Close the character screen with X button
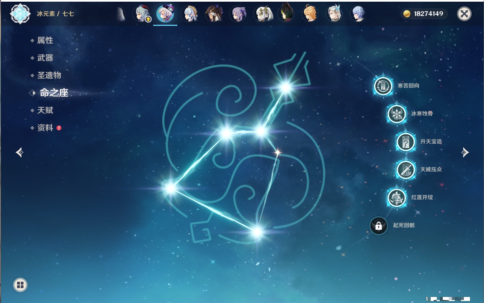484x303 pixels. (464, 14)
